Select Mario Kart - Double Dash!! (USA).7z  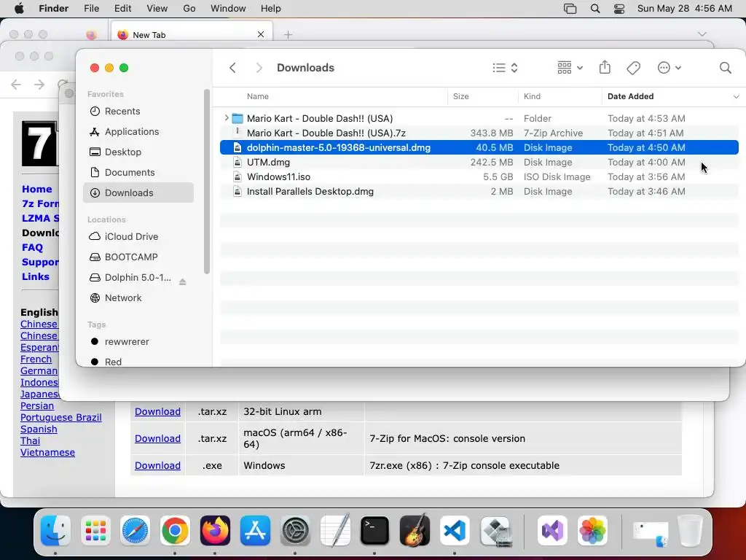(479, 133)
